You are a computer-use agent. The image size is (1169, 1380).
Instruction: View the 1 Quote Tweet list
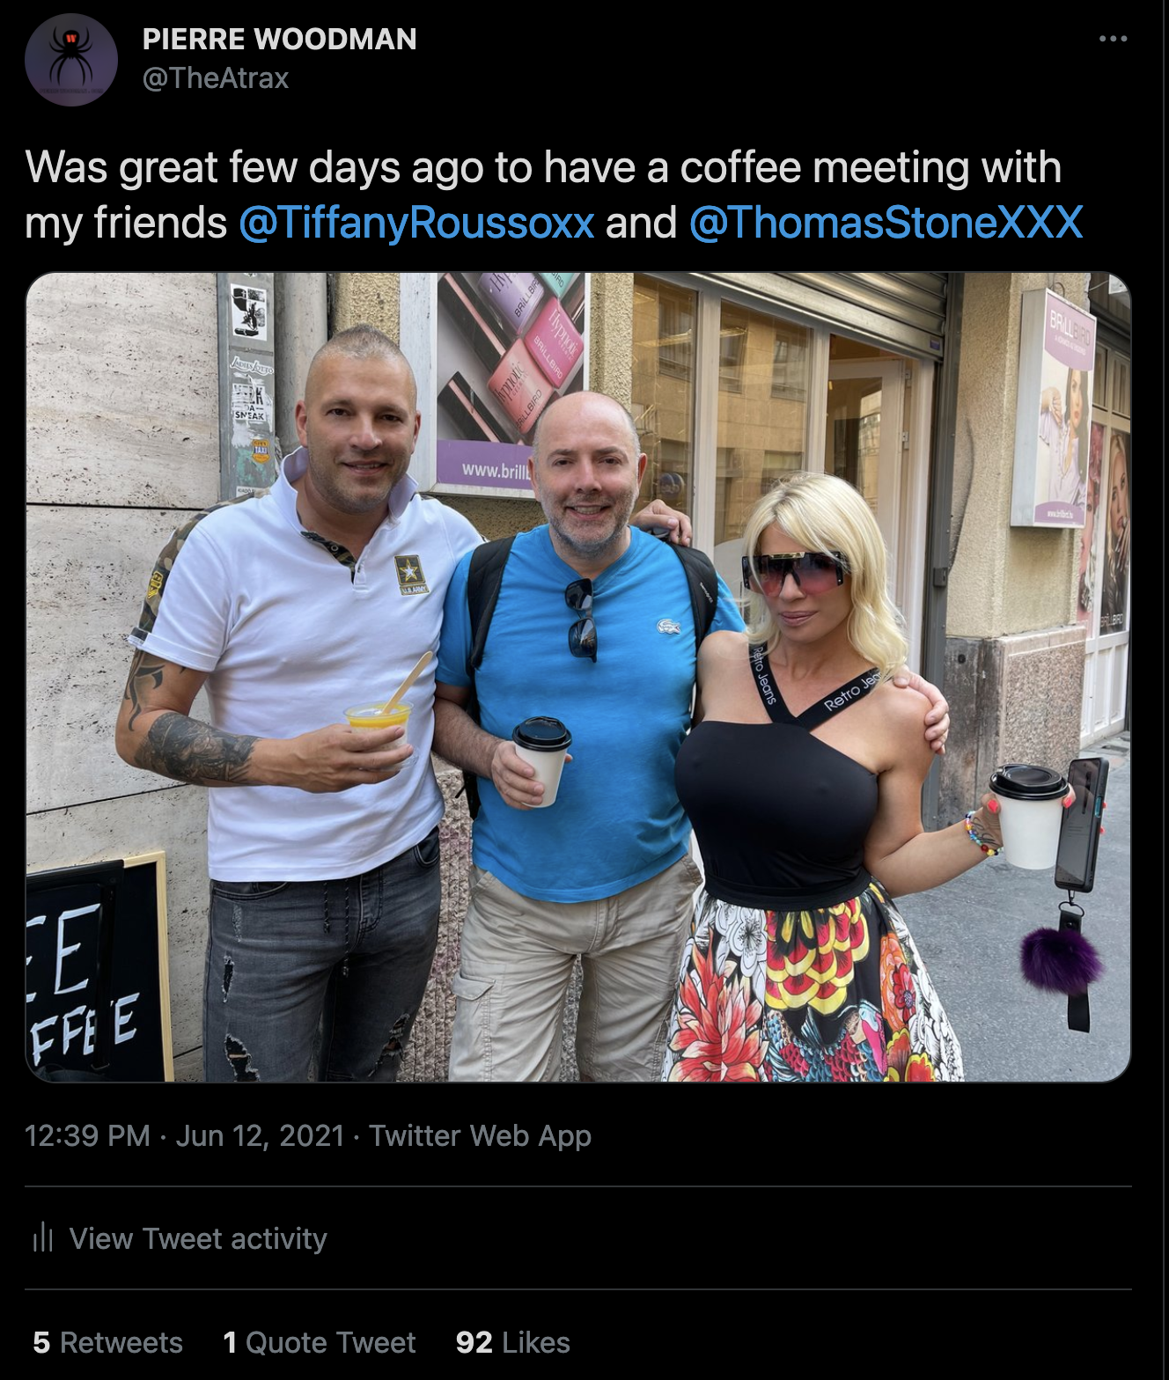pyautogui.click(x=319, y=1342)
